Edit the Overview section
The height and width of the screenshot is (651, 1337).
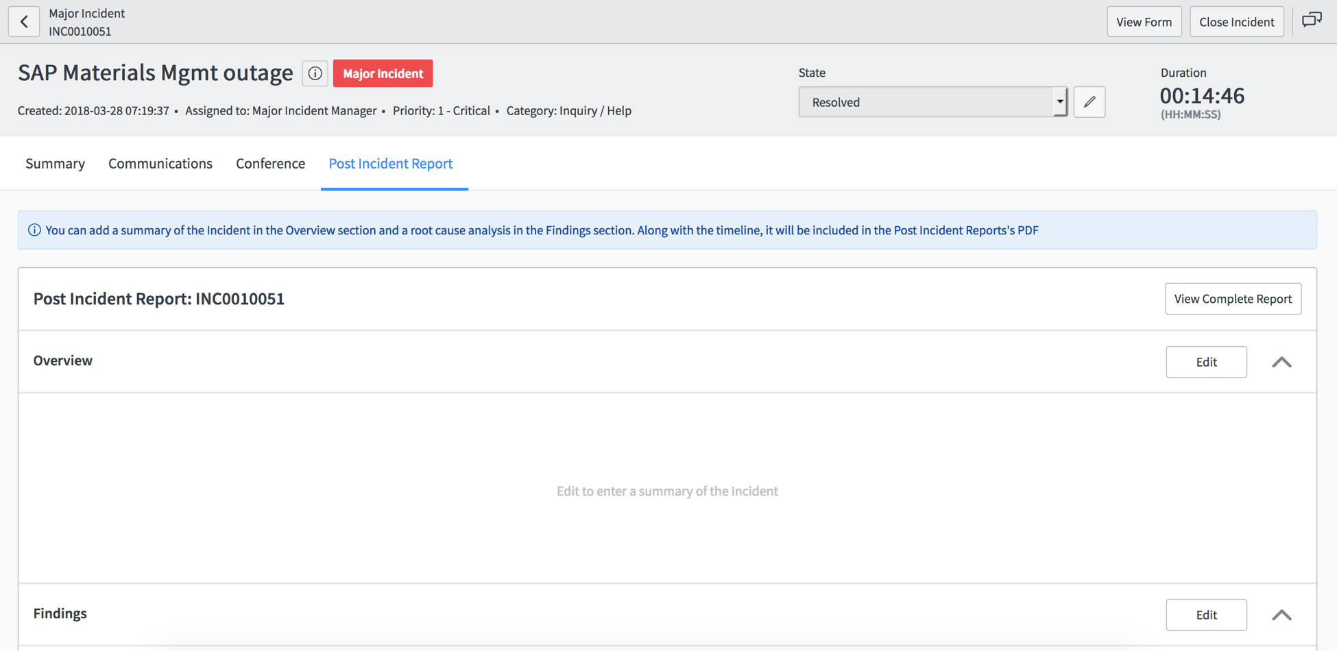pos(1206,362)
